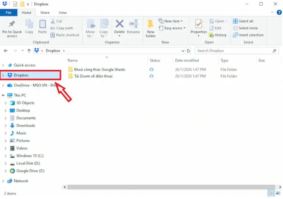Image resolution: width=283 pixels, height=199 pixels.
Task: Click the Delete icon in the ribbon
Action: coord(119,24)
